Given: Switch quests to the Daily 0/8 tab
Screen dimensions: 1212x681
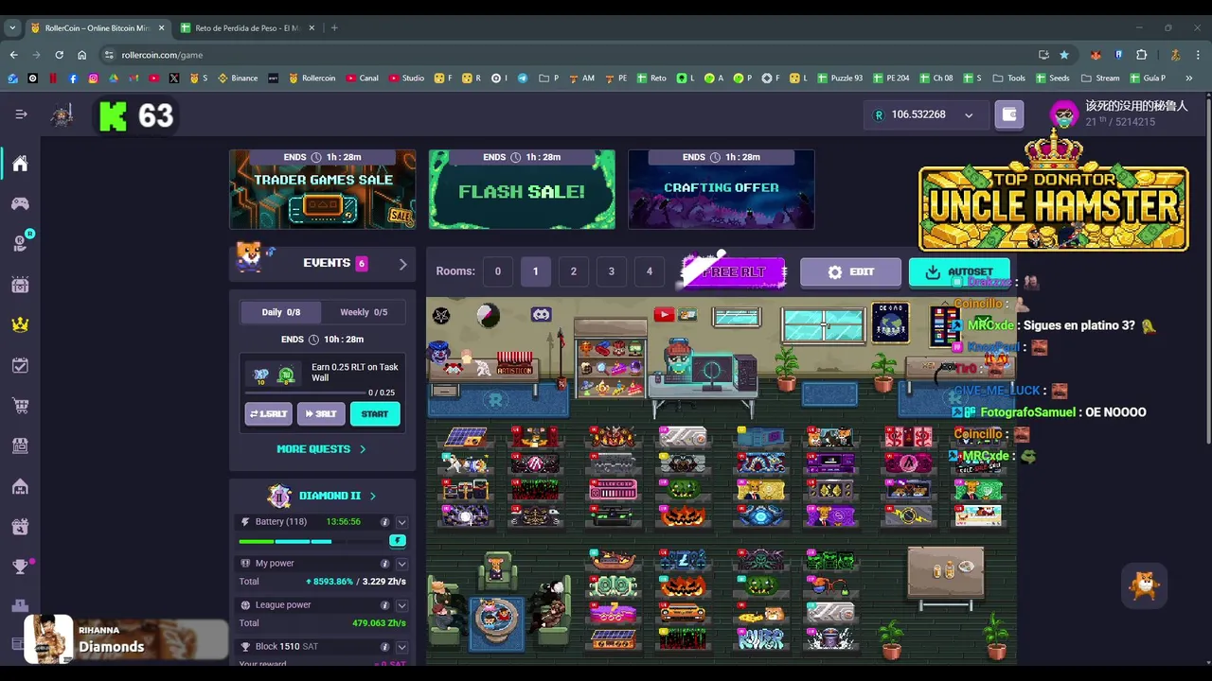Looking at the screenshot, I should pyautogui.click(x=280, y=312).
